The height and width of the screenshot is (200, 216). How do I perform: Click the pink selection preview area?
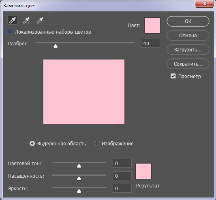(84, 92)
